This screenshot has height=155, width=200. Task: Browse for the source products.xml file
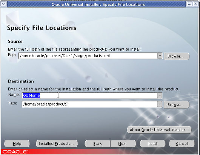[x=176, y=56]
